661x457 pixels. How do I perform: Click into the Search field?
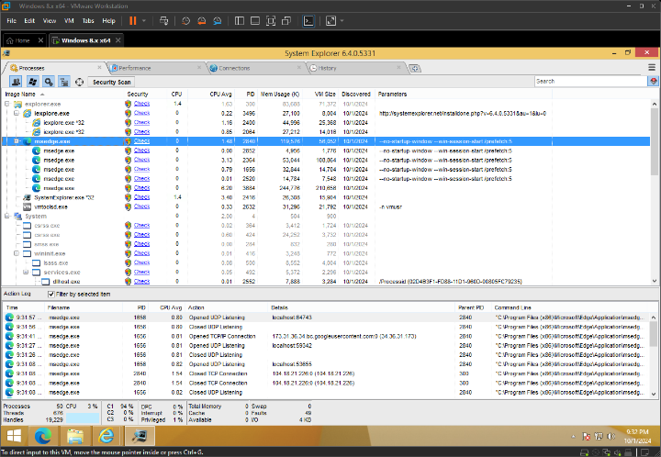click(x=590, y=82)
